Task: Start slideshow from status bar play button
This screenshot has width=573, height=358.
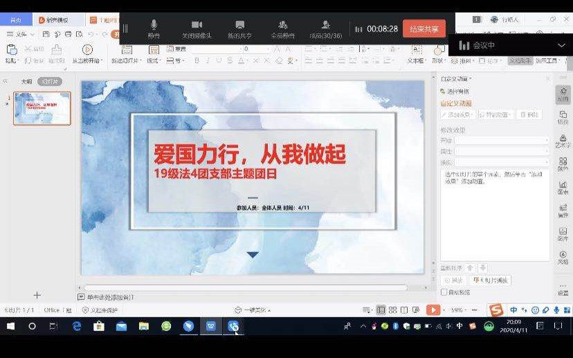Action: [x=433, y=310]
